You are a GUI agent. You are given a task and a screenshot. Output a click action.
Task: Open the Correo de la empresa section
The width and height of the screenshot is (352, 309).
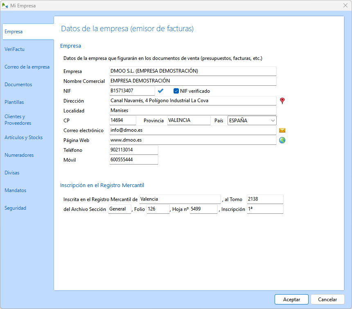pyautogui.click(x=27, y=67)
